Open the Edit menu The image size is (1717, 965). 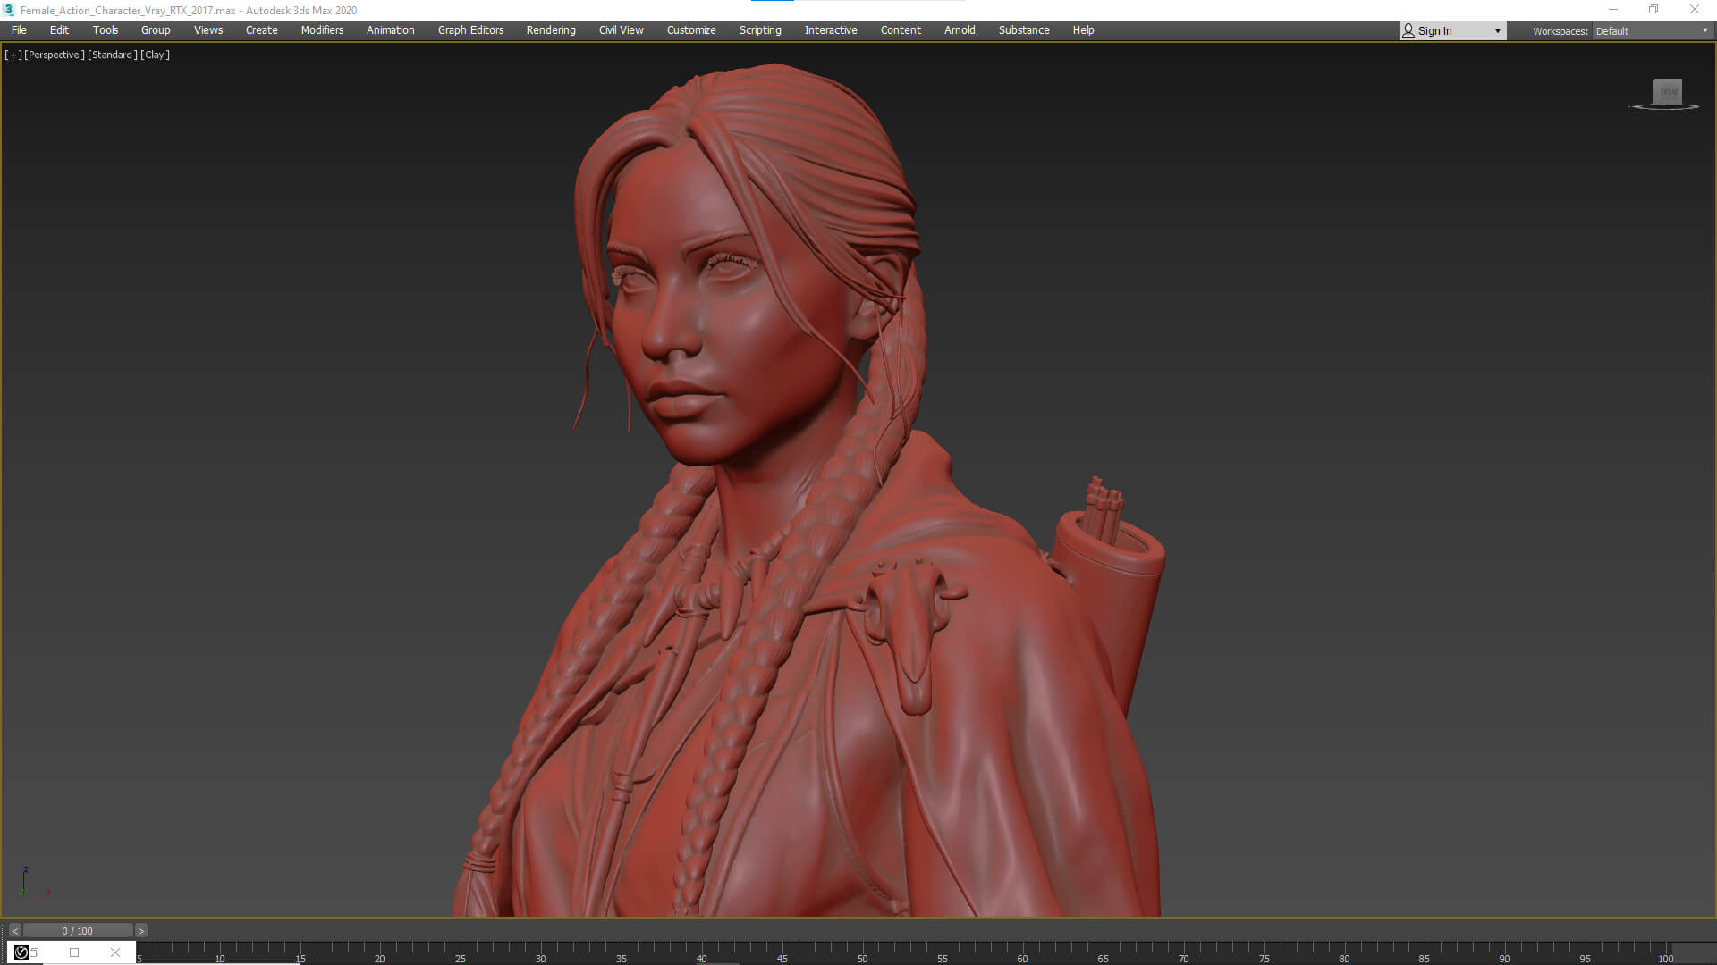[59, 30]
